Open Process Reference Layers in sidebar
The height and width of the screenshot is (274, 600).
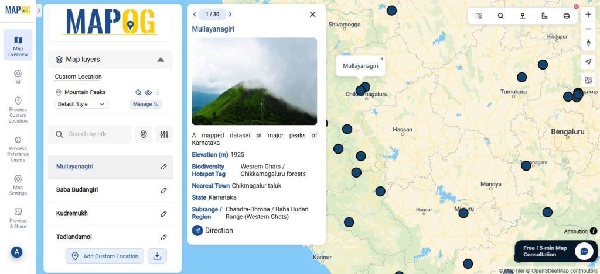18,149
